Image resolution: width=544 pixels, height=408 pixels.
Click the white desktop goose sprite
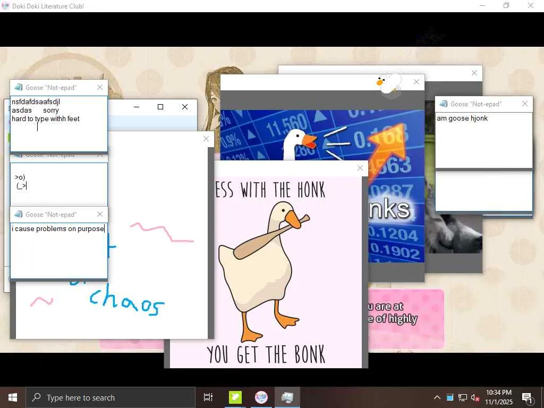(389, 84)
